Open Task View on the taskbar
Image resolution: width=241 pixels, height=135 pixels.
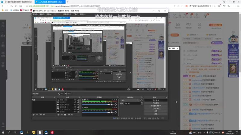pyautogui.click(x=15, y=132)
